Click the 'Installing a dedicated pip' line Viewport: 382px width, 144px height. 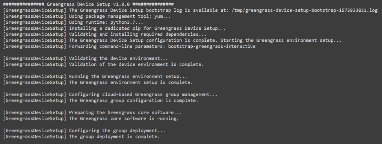tap(115, 28)
